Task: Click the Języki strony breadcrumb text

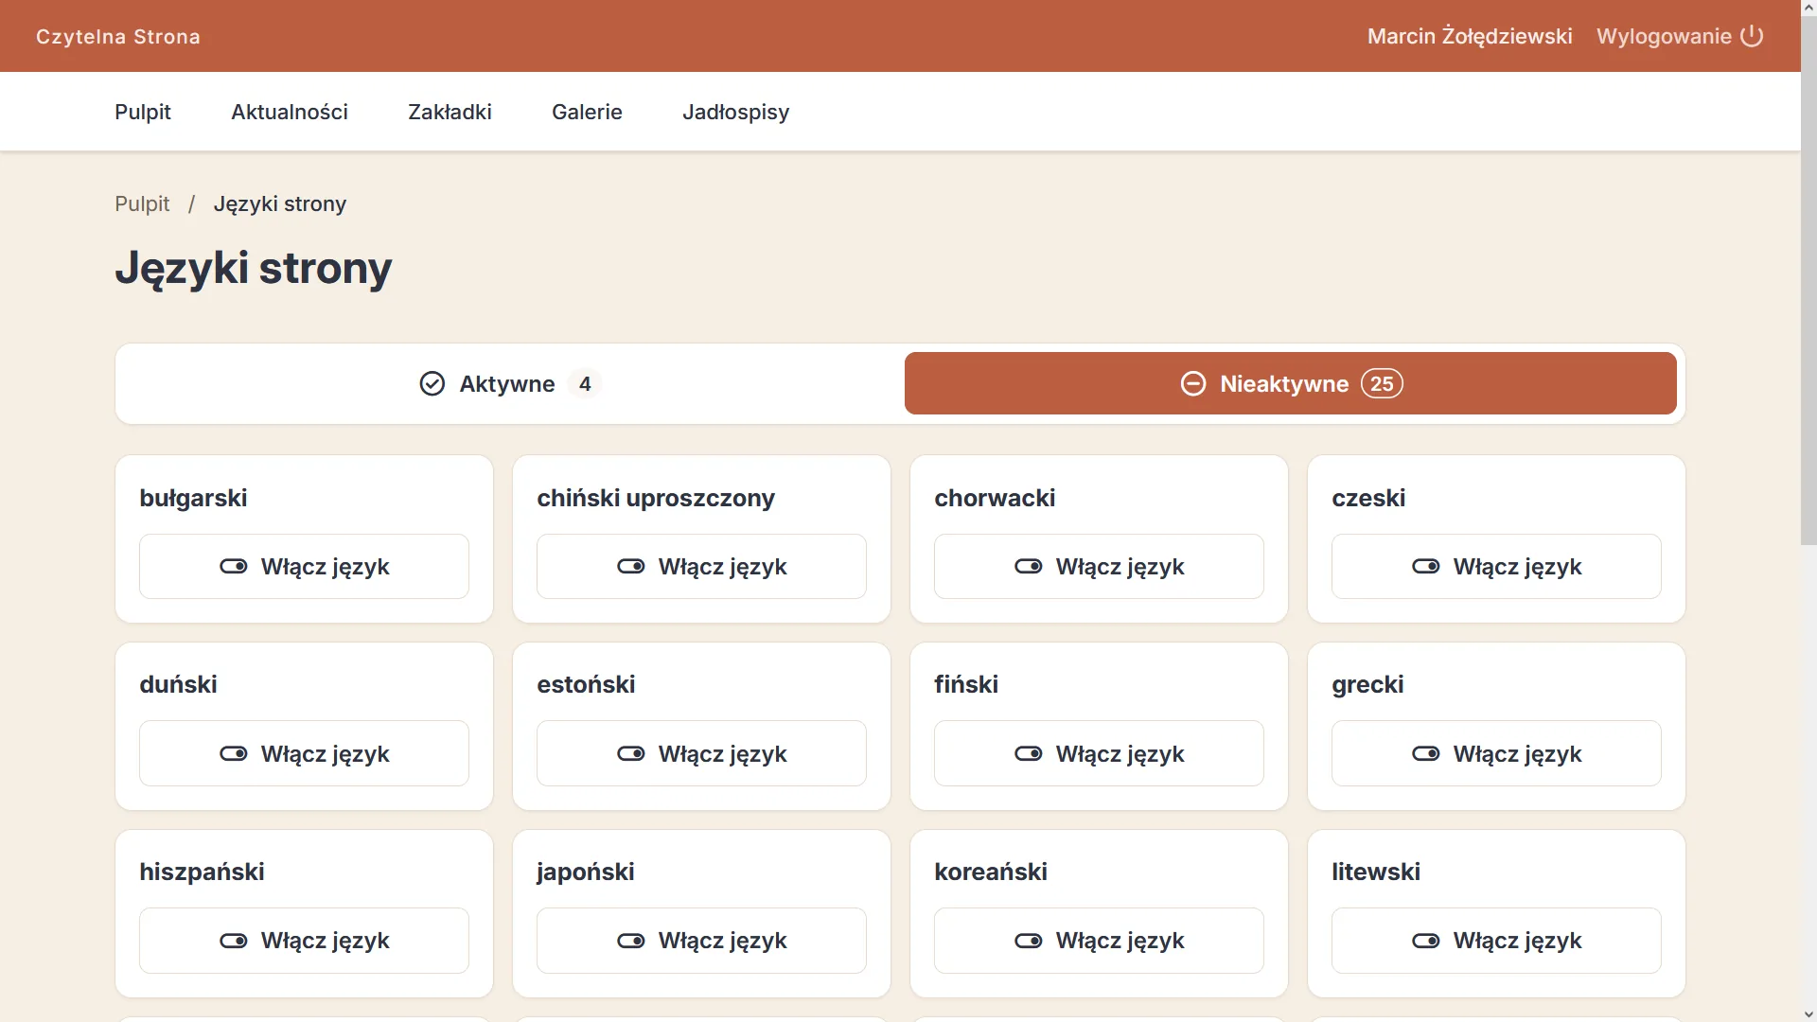Action: 280,203
